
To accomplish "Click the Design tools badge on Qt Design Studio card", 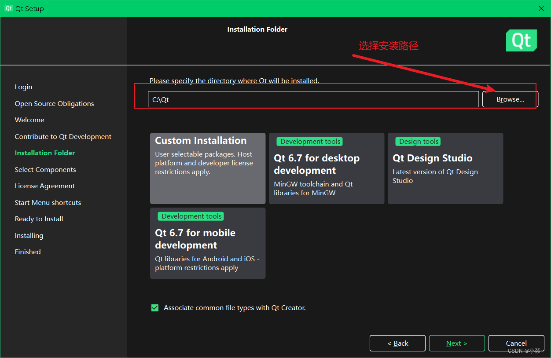I will [x=418, y=141].
